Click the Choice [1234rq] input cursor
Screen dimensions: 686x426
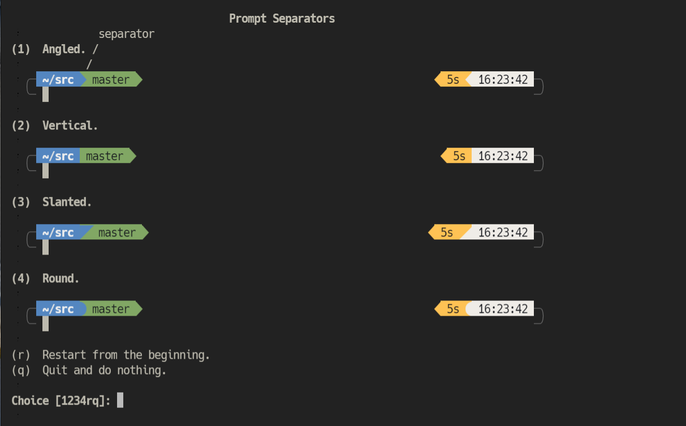point(120,401)
